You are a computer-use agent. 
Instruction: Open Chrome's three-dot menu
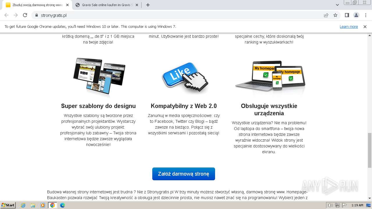(x=366, y=15)
